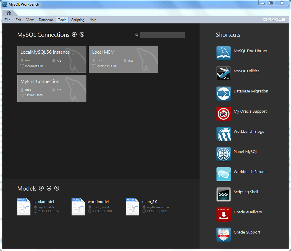Open the Scripting Shell link
This screenshot has width=291, height=251.
click(x=246, y=192)
